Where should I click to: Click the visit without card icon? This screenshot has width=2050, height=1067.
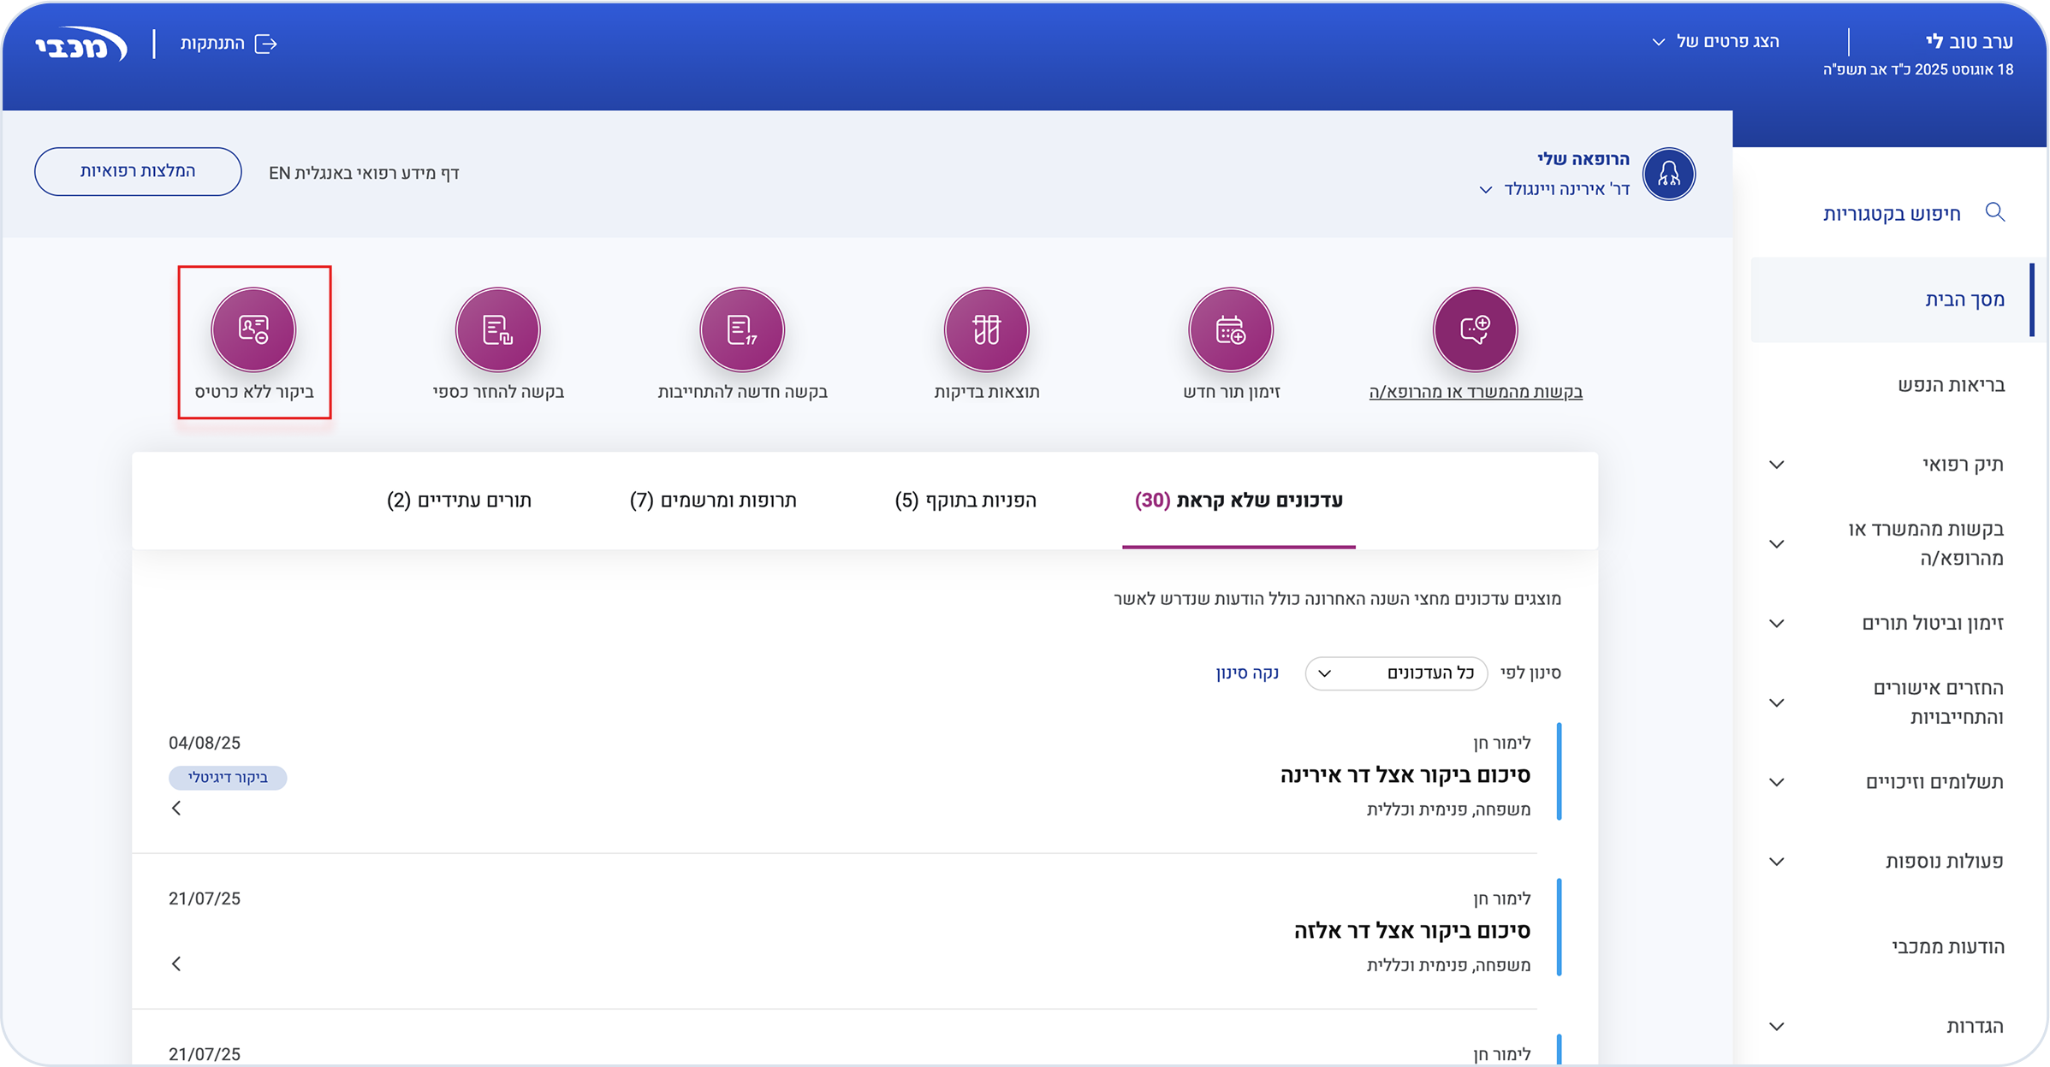253,329
